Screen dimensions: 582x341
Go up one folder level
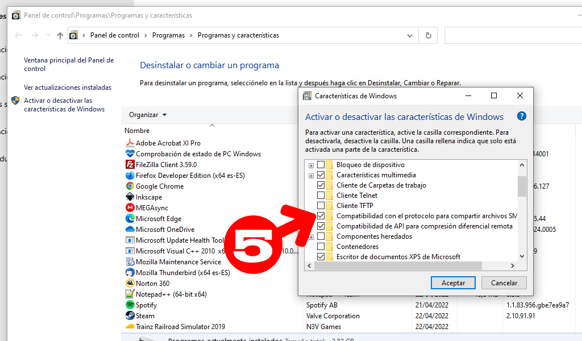[60, 35]
